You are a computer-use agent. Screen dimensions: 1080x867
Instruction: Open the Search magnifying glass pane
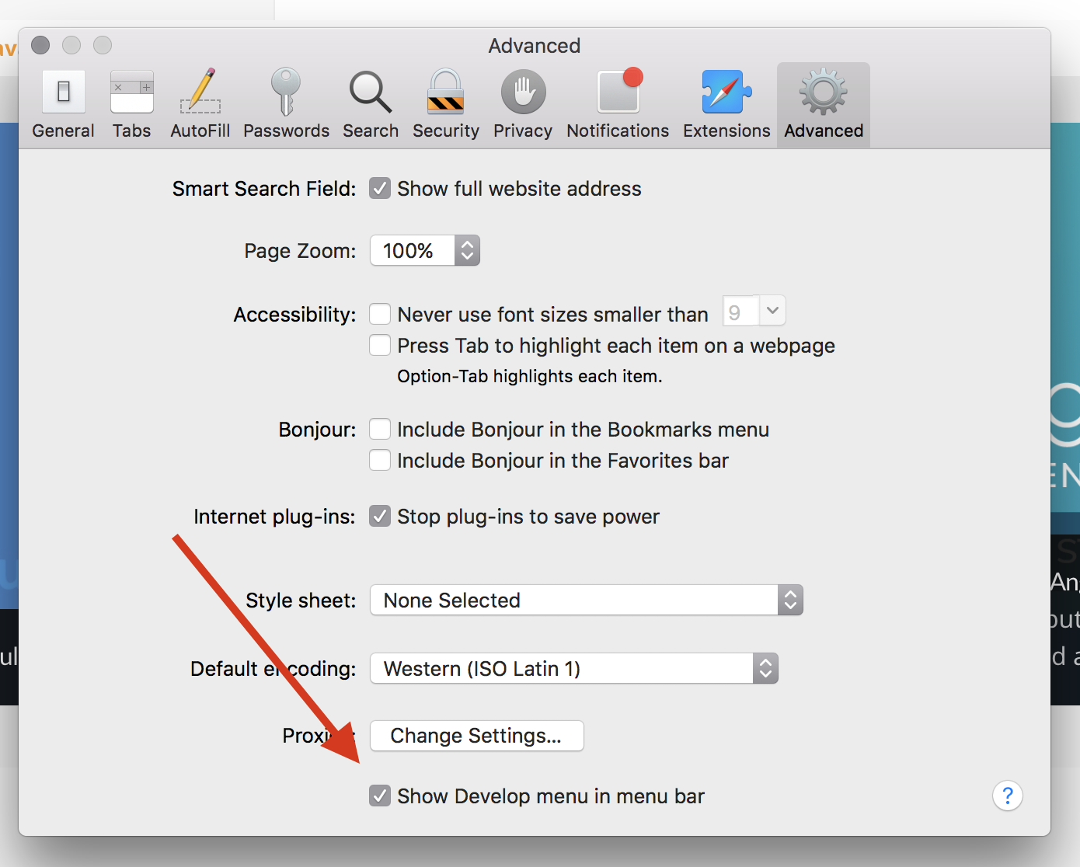coord(371,105)
